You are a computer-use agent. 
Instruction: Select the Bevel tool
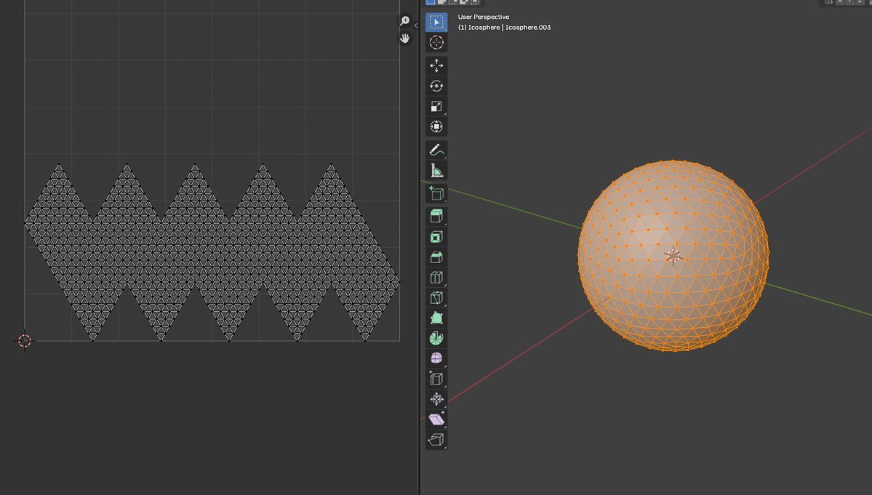pos(436,257)
